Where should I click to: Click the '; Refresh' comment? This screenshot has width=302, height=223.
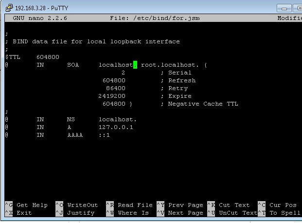pos(178,80)
